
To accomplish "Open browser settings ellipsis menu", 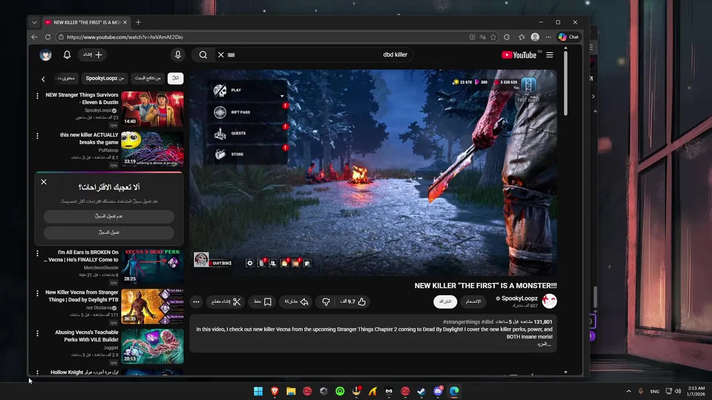I will coord(548,37).
